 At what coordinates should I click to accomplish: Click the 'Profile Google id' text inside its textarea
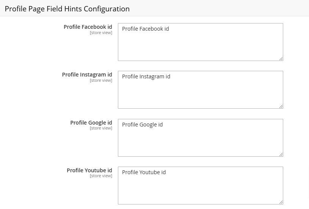[x=142, y=125]
